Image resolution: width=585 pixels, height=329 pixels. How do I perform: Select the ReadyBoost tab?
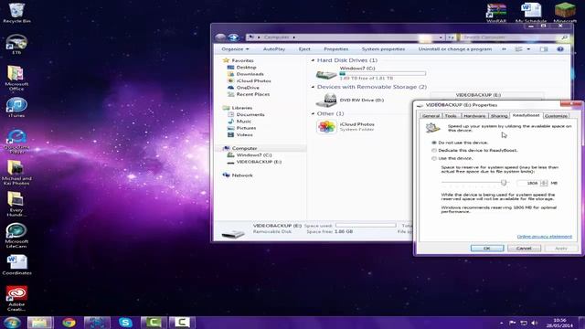click(x=526, y=115)
